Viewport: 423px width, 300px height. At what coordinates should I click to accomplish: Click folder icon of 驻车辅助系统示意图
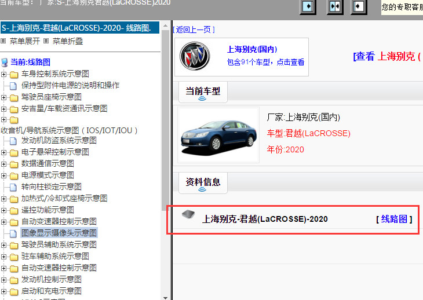[14, 257]
